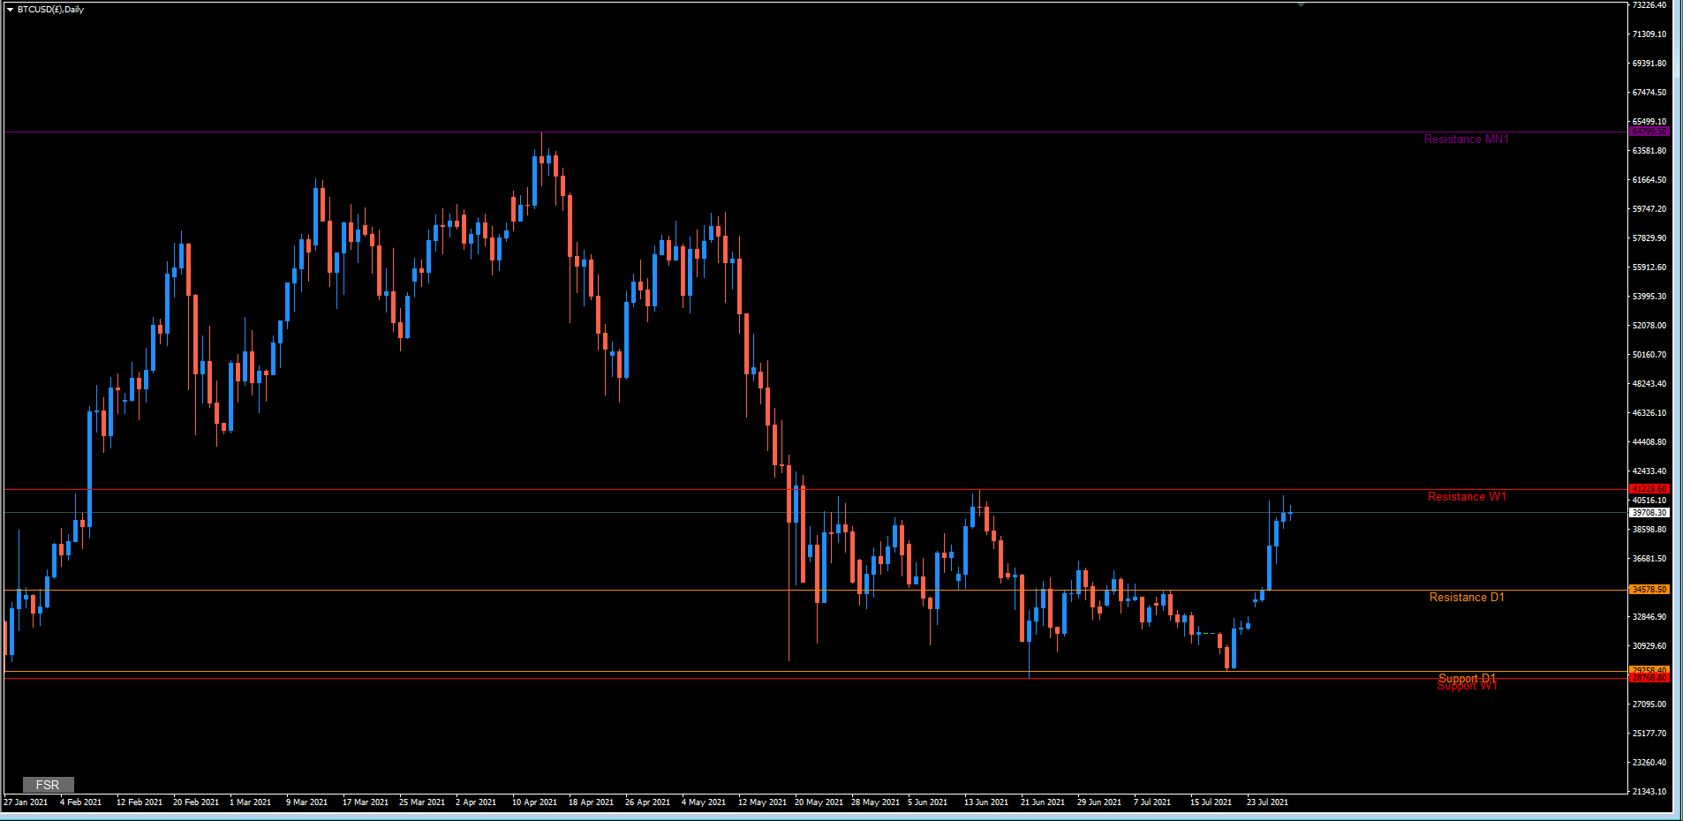Image resolution: width=1683 pixels, height=821 pixels.
Task: Click the 59747.20 value on price scale
Action: [x=1649, y=209]
